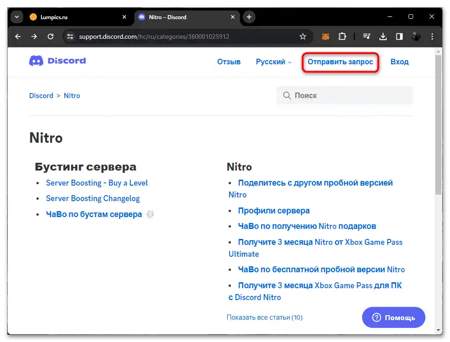Open the browser side panel icon
The height and width of the screenshot is (342, 450).
[400, 36]
